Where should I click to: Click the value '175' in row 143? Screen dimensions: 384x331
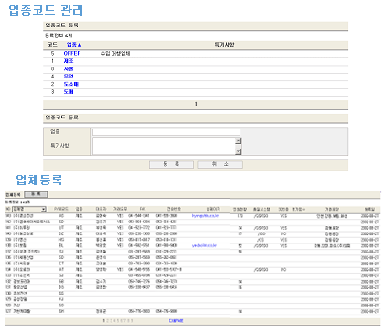tap(240, 216)
